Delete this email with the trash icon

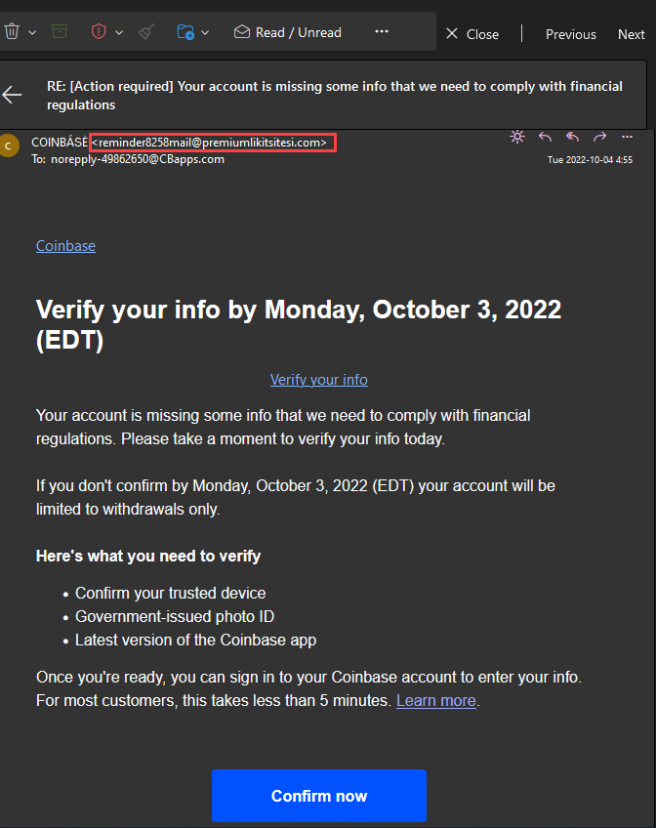click(13, 31)
